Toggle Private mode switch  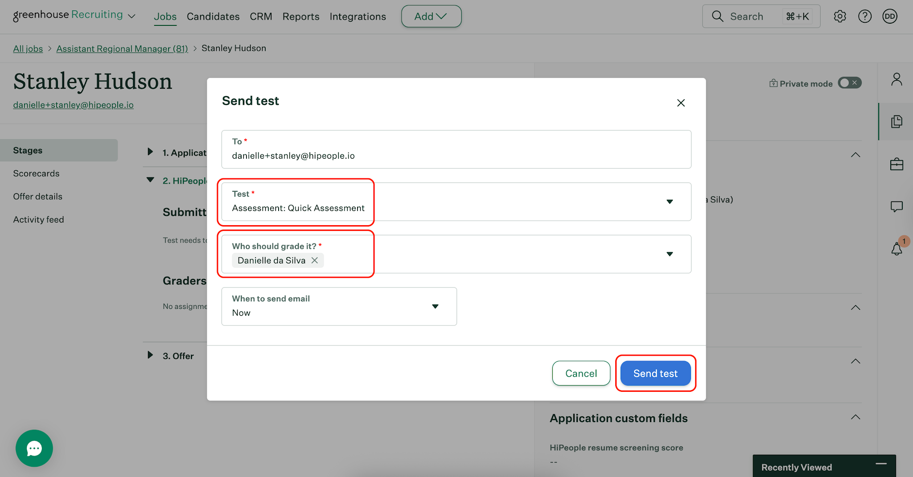click(x=850, y=83)
